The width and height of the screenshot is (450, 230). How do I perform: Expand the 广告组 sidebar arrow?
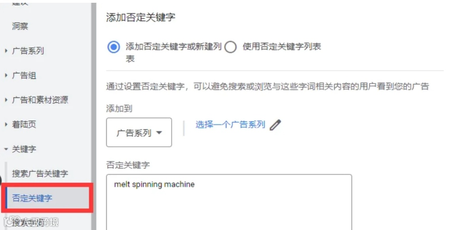[6, 75]
